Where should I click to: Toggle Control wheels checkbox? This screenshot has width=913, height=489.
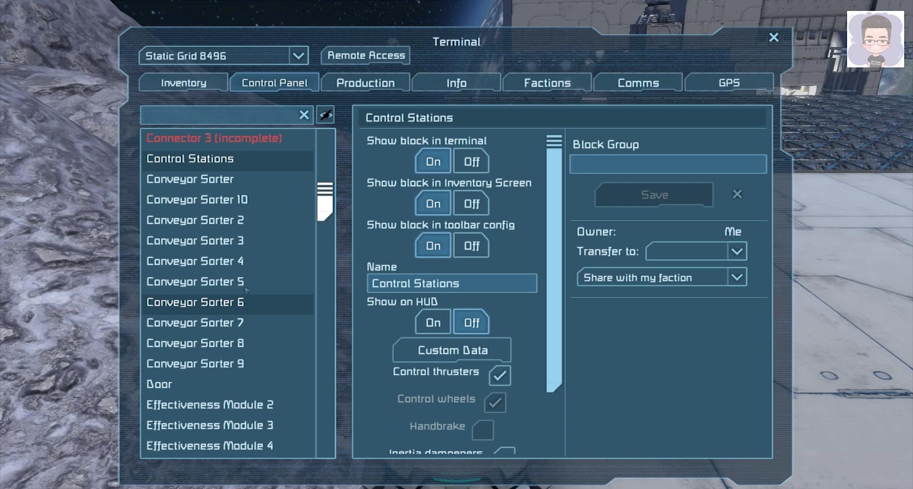(495, 403)
